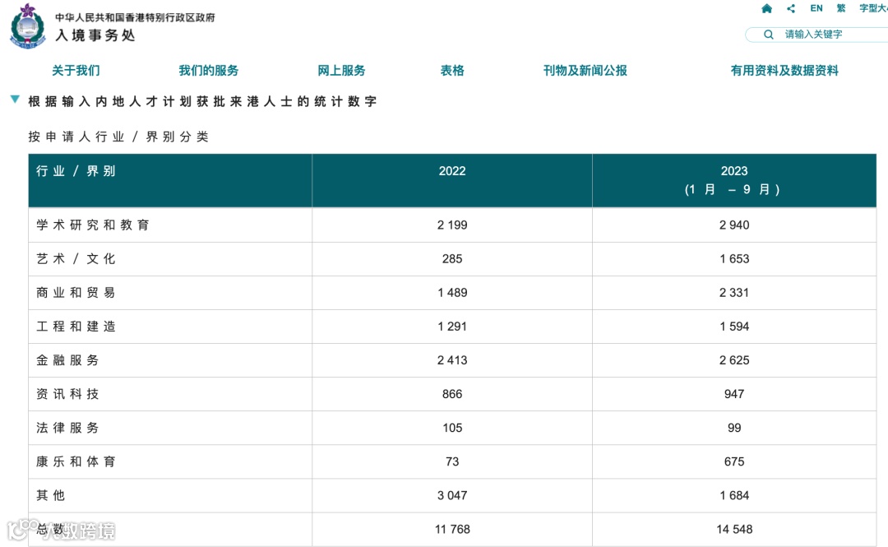The width and height of the screenshot is (888, 547).
Task: Click the 2022 value 285 for 艺术/文化
Action: click(452, 259)
